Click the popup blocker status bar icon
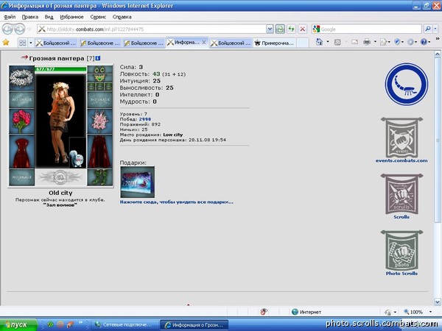The height and width of the screenshot is (331, 442). (x=264, y=312)
